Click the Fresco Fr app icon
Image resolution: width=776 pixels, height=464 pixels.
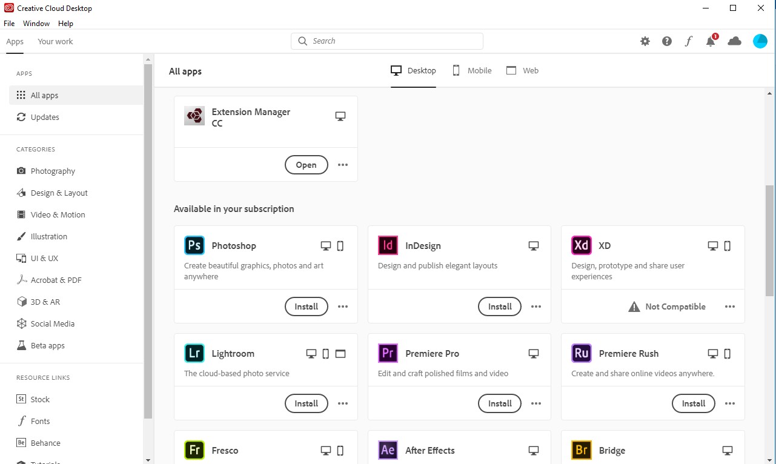pyautogui.click(x=194, y=450)
